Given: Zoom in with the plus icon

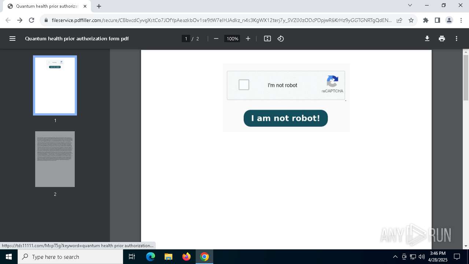Looking at the screenshot, I should coord(248,38).
